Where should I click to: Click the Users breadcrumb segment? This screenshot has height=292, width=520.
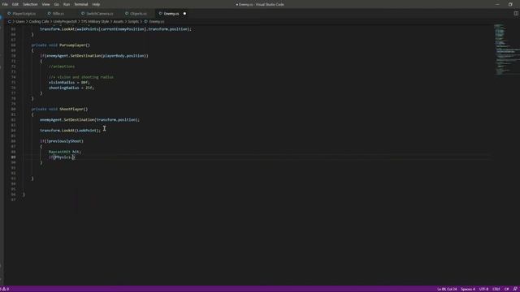click(20, 22)
